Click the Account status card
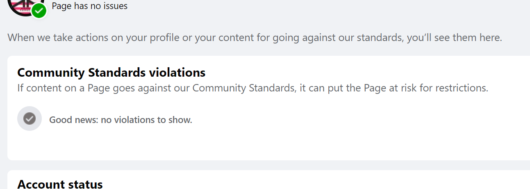The height and width of the screenshot is (189, 530). (x=268, y=180)
